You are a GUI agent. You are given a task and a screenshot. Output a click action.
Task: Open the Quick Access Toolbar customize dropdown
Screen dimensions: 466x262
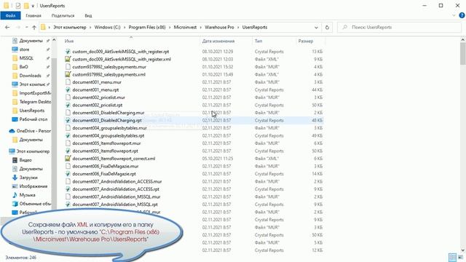[x=33, y=6]
